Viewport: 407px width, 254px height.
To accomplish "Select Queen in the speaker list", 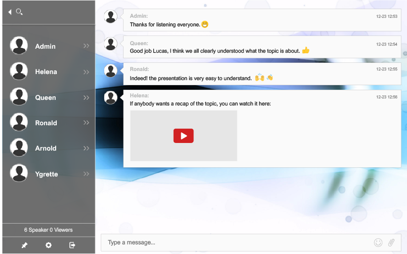I will pos(46,97).
